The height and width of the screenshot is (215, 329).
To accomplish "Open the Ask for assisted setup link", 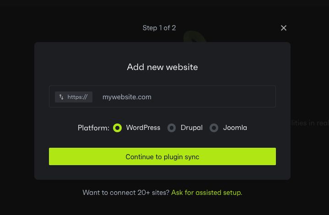I will coord(207,193).
